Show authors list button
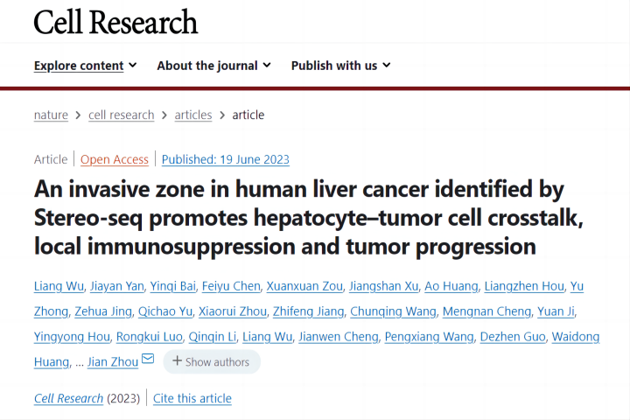Image resolution: width=630 pixels, height=420 pixels. point(211,361)
